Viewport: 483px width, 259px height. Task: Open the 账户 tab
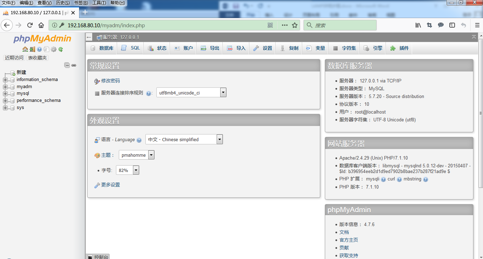183,48
